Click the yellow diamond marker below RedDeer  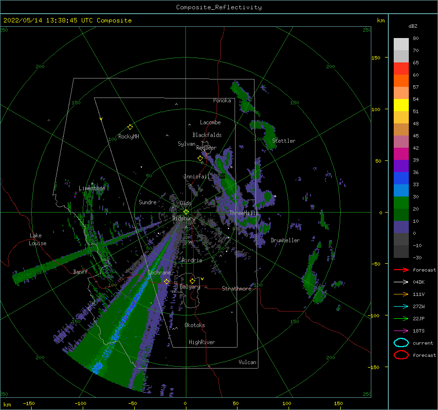click(x=200, y=158)
